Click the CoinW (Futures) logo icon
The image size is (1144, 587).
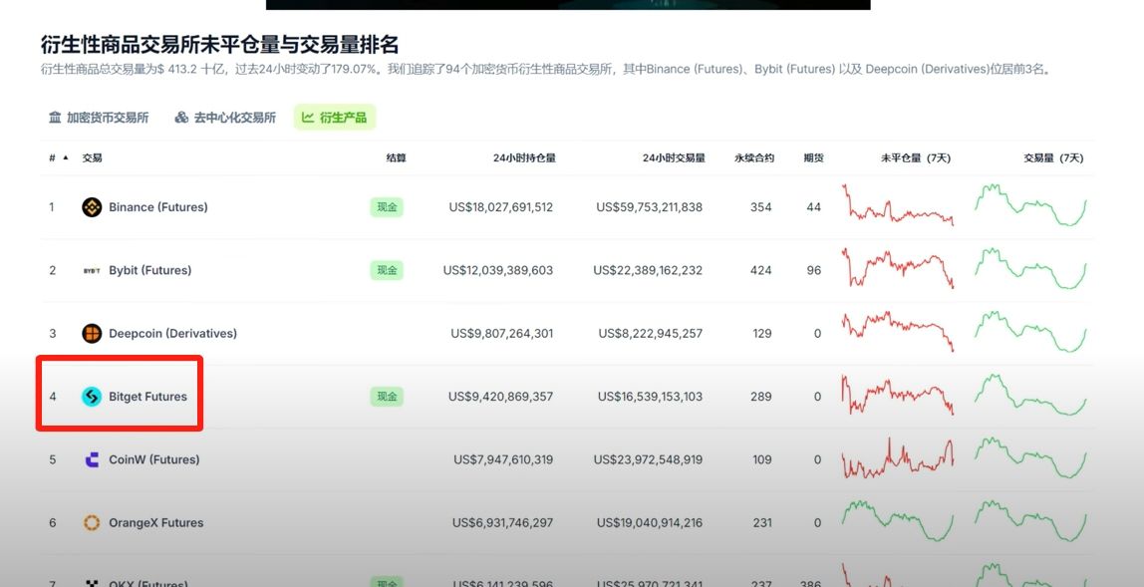click(x=90, y=459)
